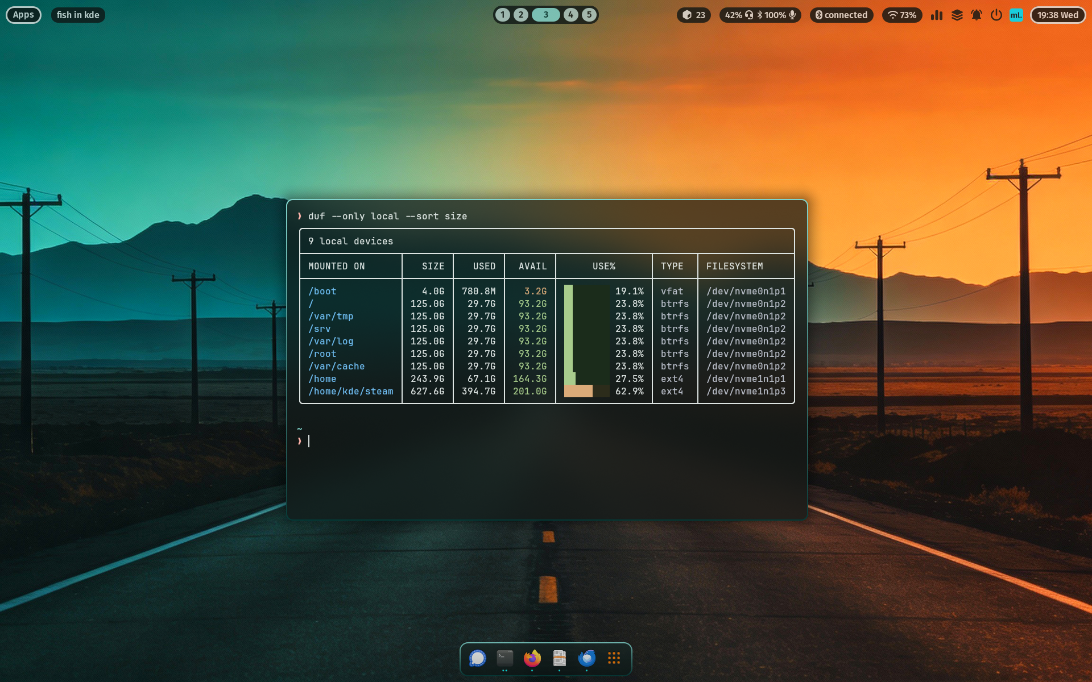Launch the terminal icon in the dock
The height and width of the screenshot is (682, 1092).
(504, 658)
